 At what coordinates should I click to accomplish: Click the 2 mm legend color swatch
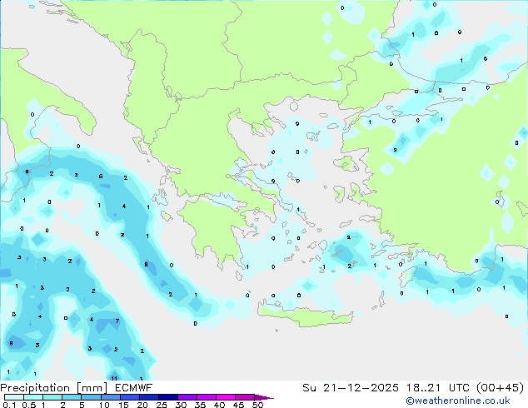point(72,397)
